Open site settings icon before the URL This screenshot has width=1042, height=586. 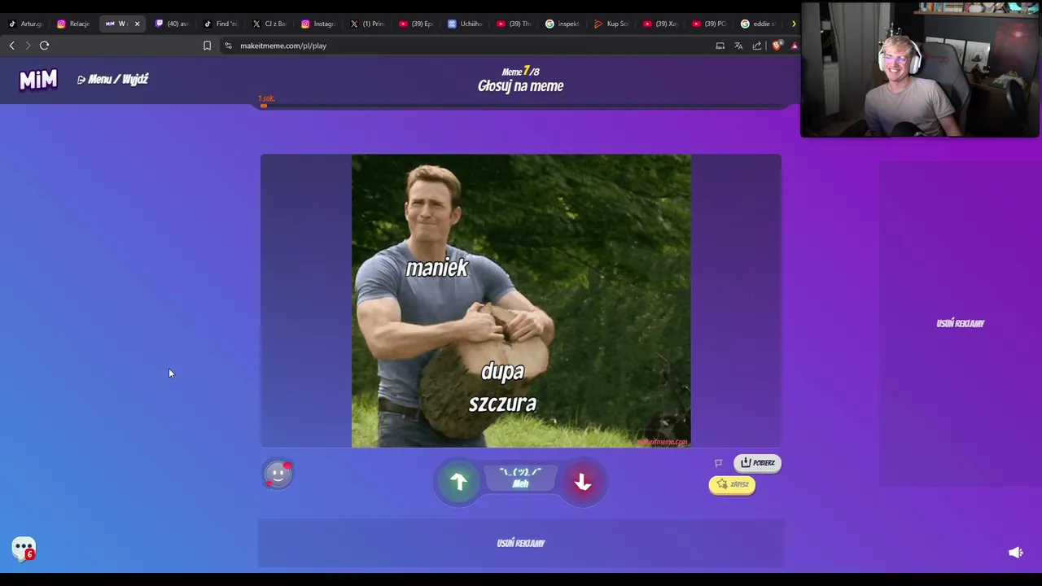(228, 46)
